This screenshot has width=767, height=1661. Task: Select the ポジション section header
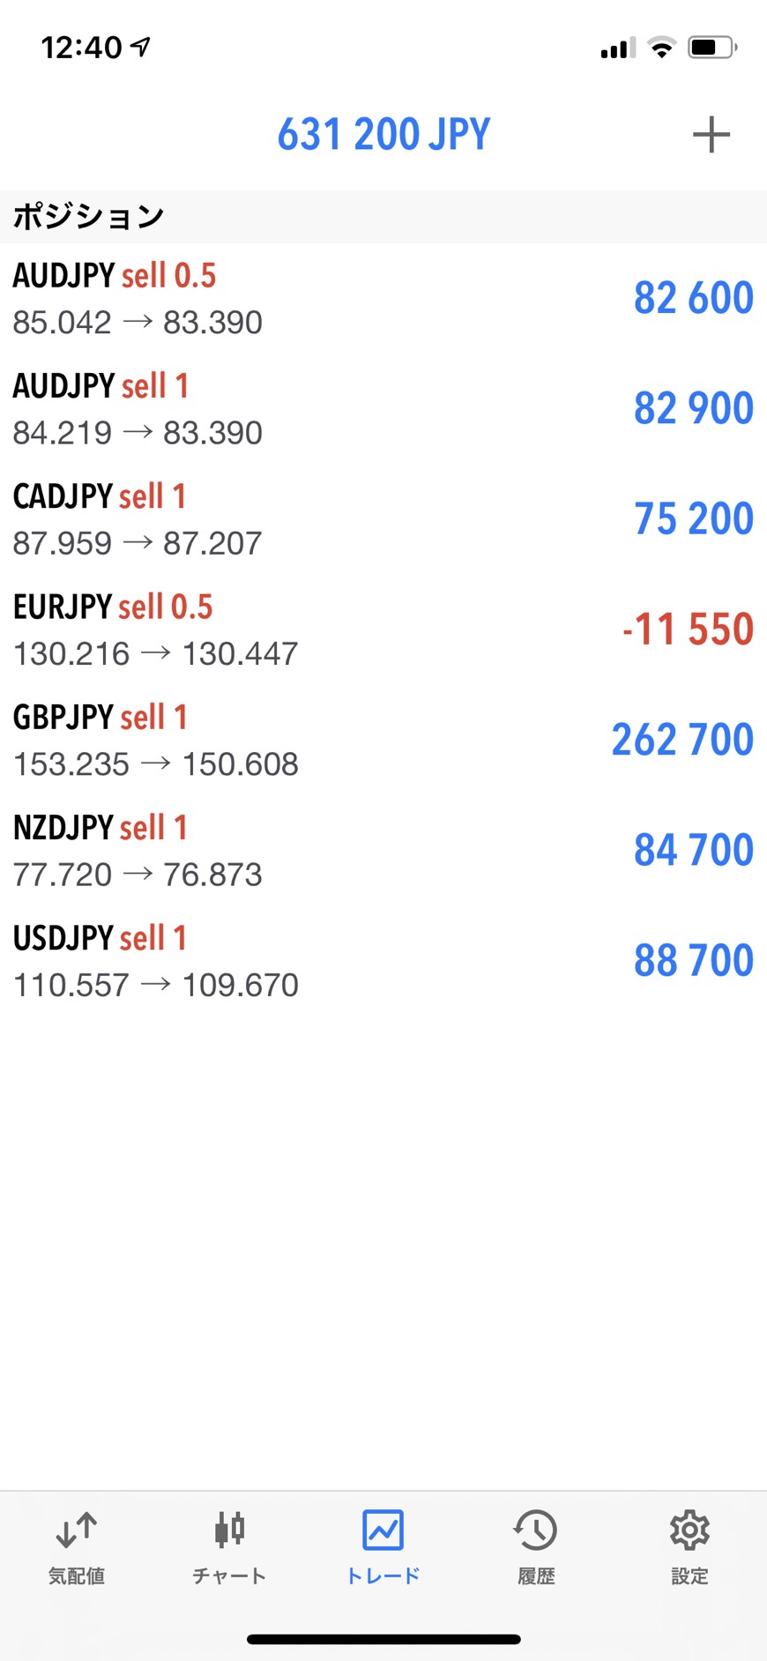[x=88, y=217]
